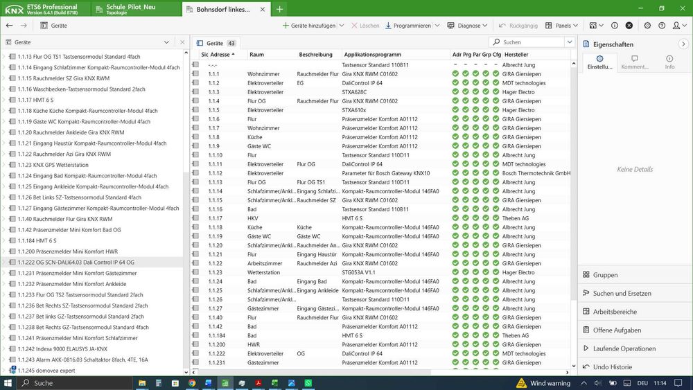Click Adr status checkmark of row 1.1.3
Image resolution: width=693 pixels, height=390 pixels.
pyautogui.click(x=455, y=92)
